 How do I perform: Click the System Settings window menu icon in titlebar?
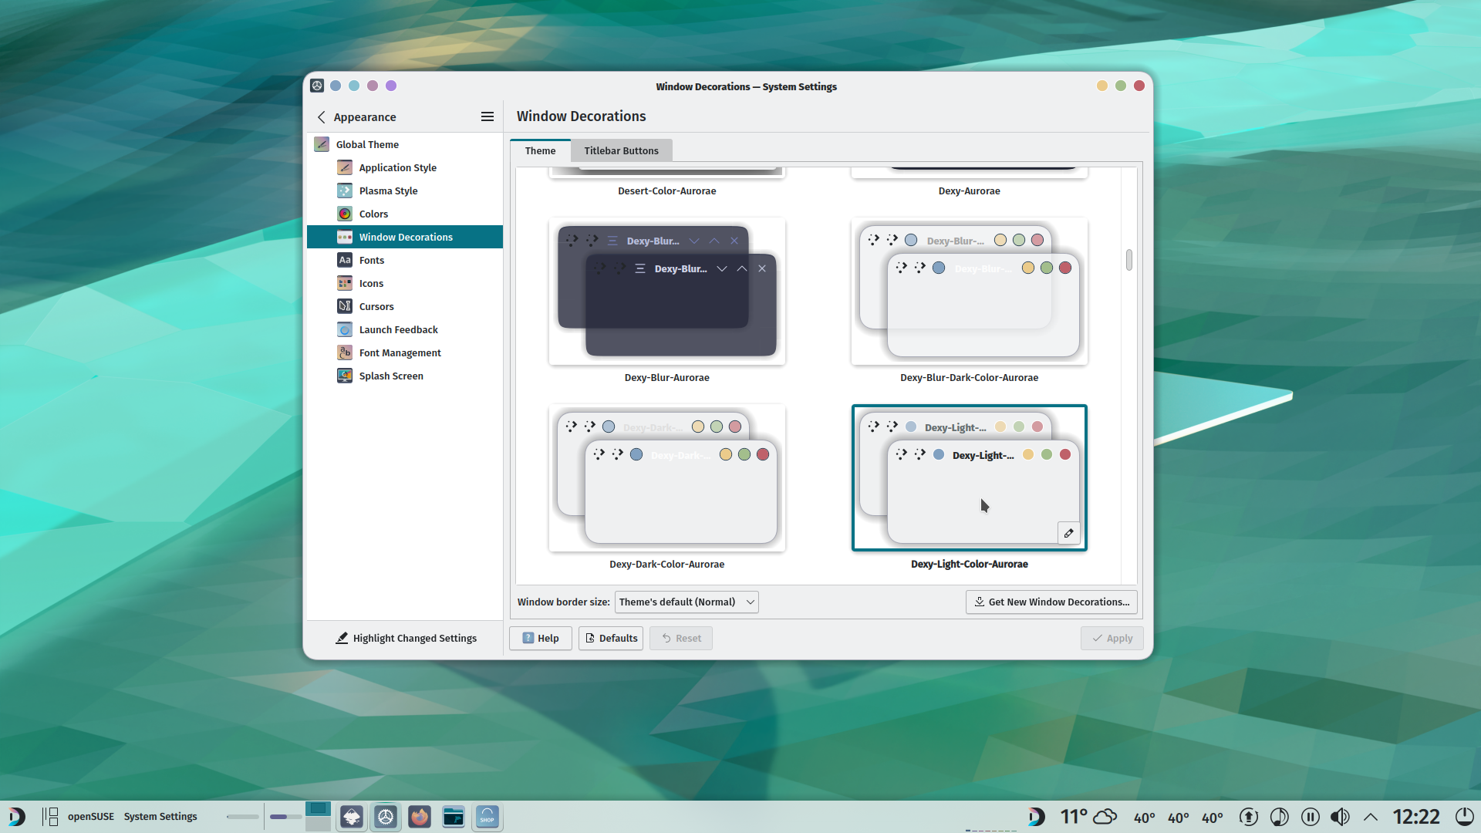(317, 86)
